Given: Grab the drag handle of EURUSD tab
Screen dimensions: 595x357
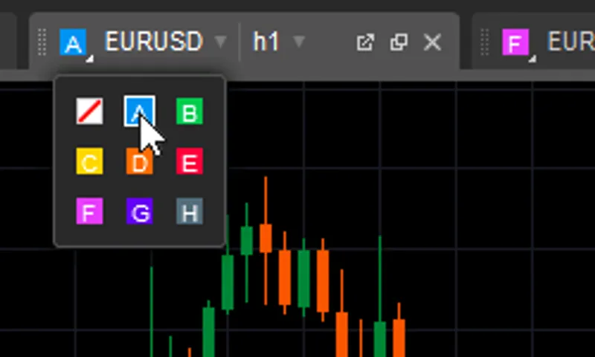Looking at the screenshot, I should pos(42,42).
